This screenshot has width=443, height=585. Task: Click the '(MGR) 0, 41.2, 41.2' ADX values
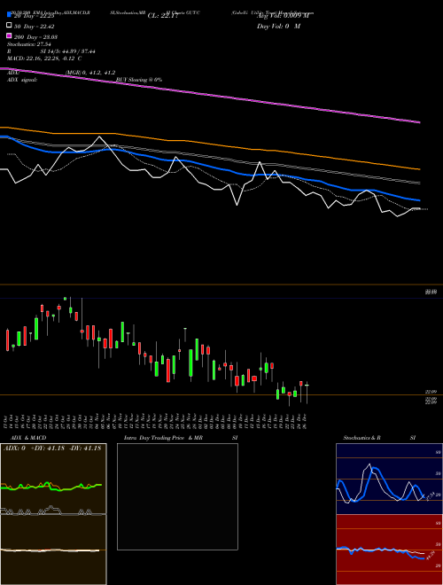click(x=90, y=73)
